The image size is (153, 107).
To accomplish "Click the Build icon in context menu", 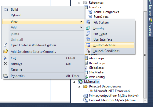I will coord(6,9).
